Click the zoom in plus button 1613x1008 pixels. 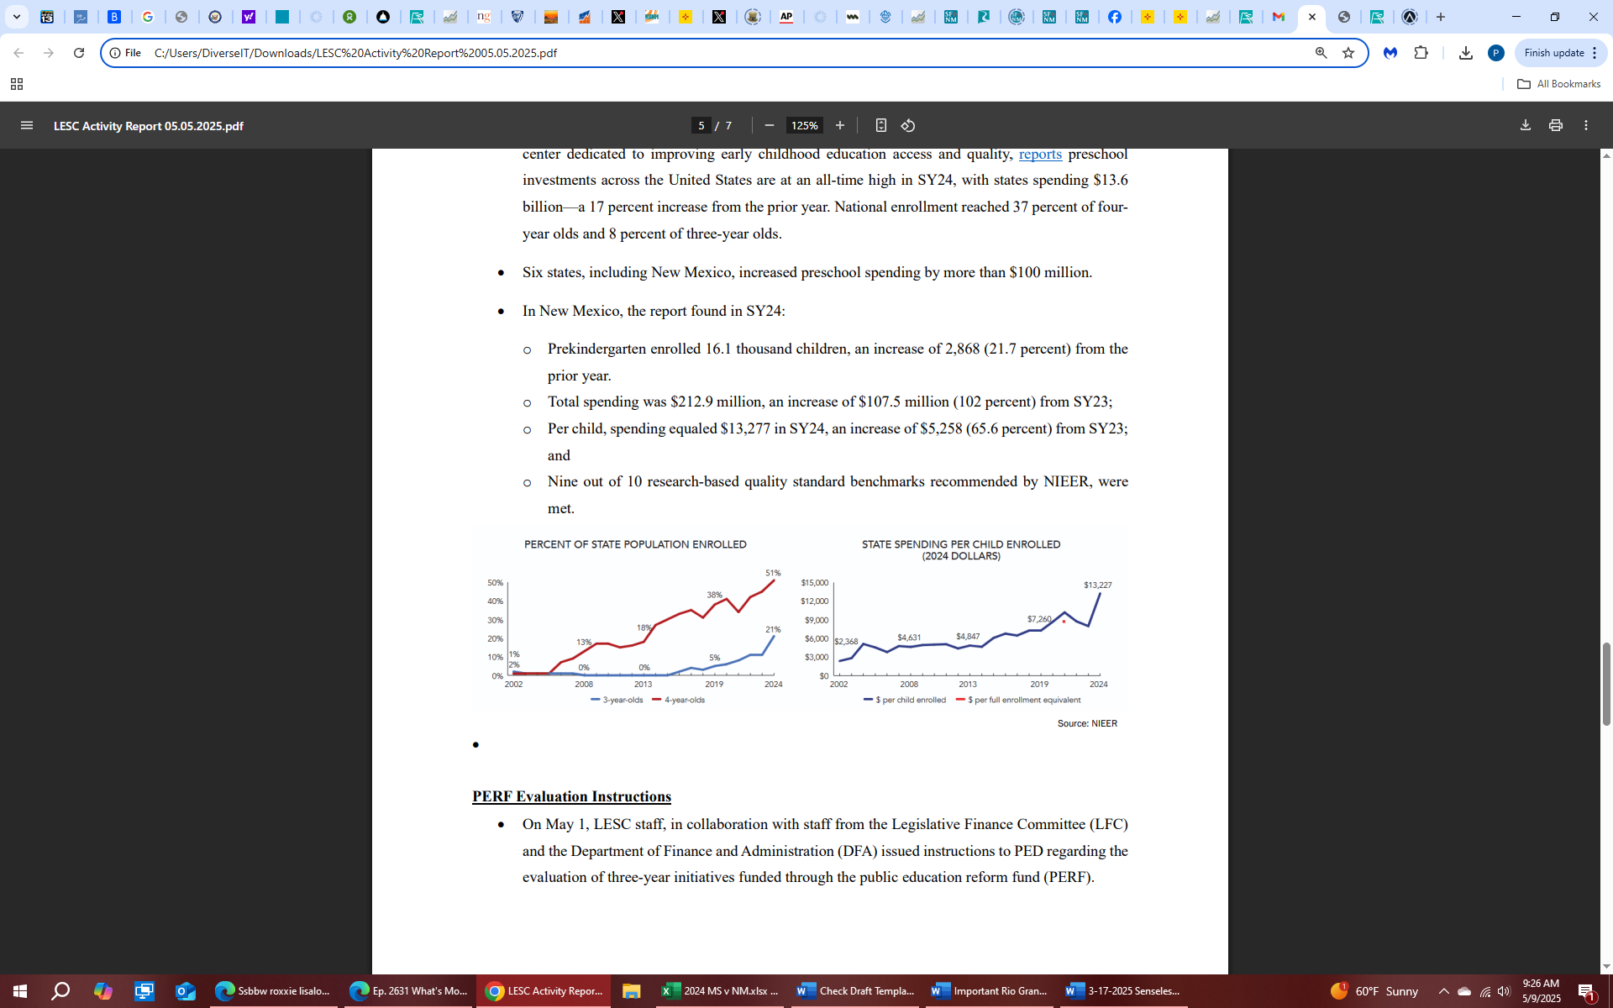[x=839, y=125]
